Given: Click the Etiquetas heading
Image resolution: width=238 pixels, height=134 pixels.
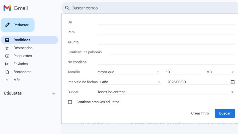Looking at the screenshot, I should (x=13, y=93).
